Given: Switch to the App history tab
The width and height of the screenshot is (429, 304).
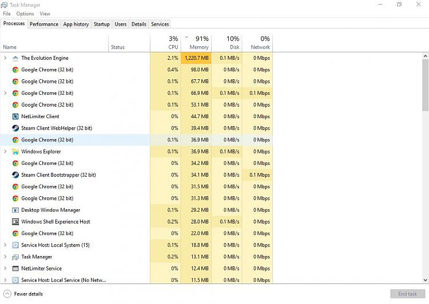Looking at the screenshot, I should (76, 24).
